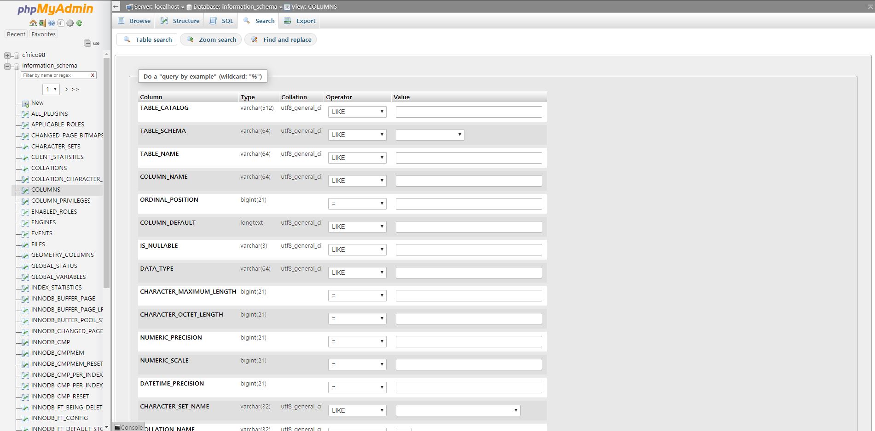
Task: Open the Export tab
Action: (x=300, y=21)
